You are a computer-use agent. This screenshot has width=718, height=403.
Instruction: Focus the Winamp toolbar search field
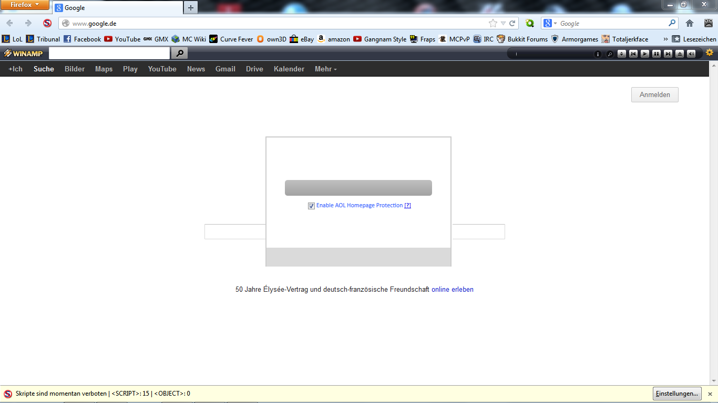click(x=109, y=53)
